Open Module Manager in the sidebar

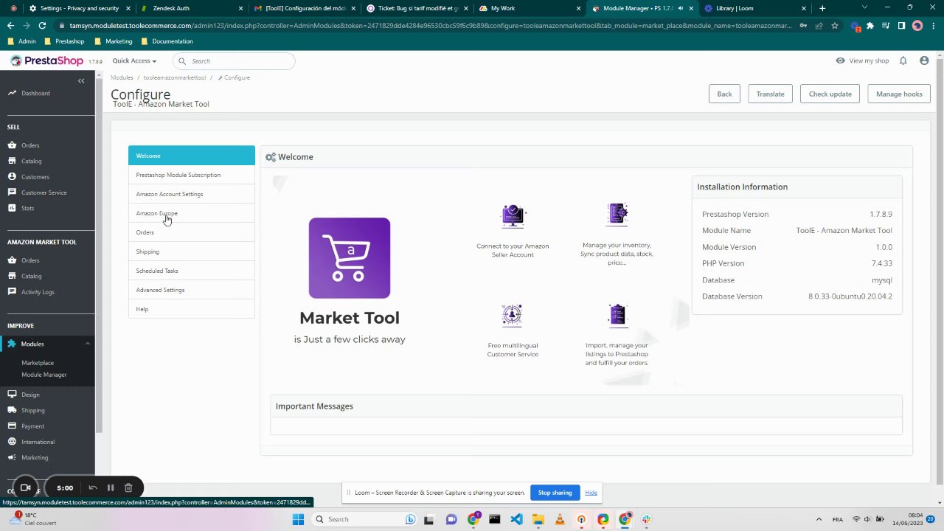(x=44, y=375)
